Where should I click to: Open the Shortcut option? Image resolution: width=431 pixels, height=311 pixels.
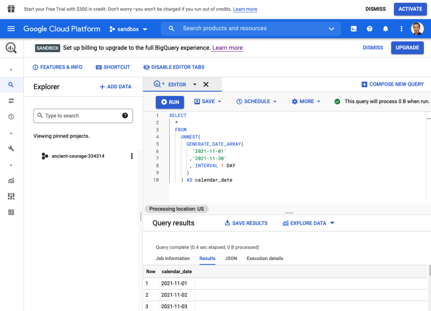click(113, 67)
